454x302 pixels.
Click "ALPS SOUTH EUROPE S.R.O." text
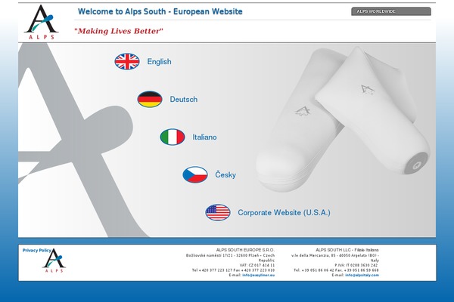[245, 250]
